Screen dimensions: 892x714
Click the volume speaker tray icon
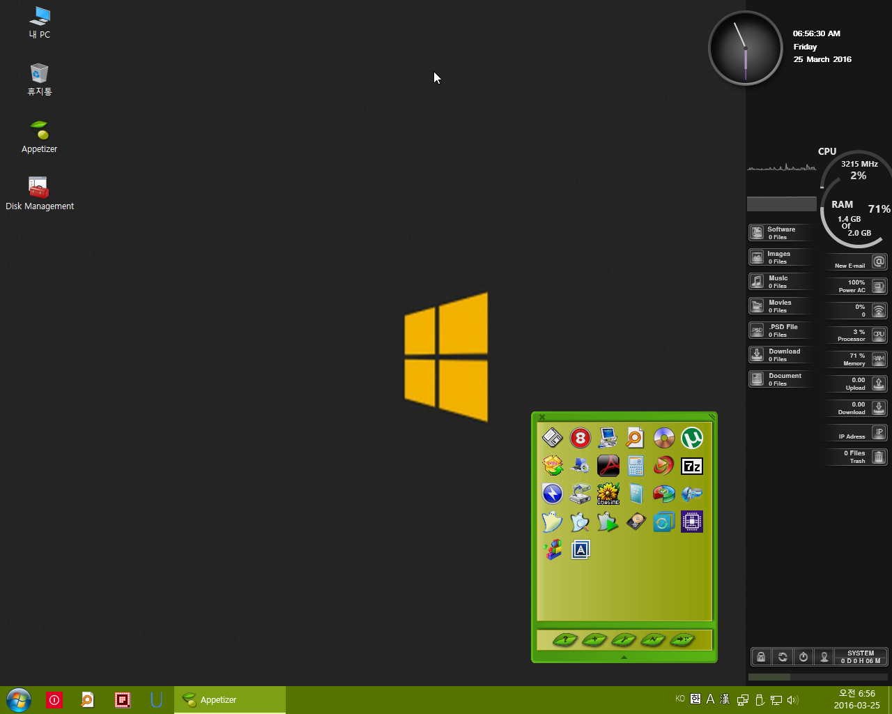pos(792,699)
